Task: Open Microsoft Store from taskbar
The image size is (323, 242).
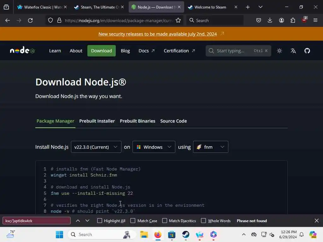Action: point(172,234)
